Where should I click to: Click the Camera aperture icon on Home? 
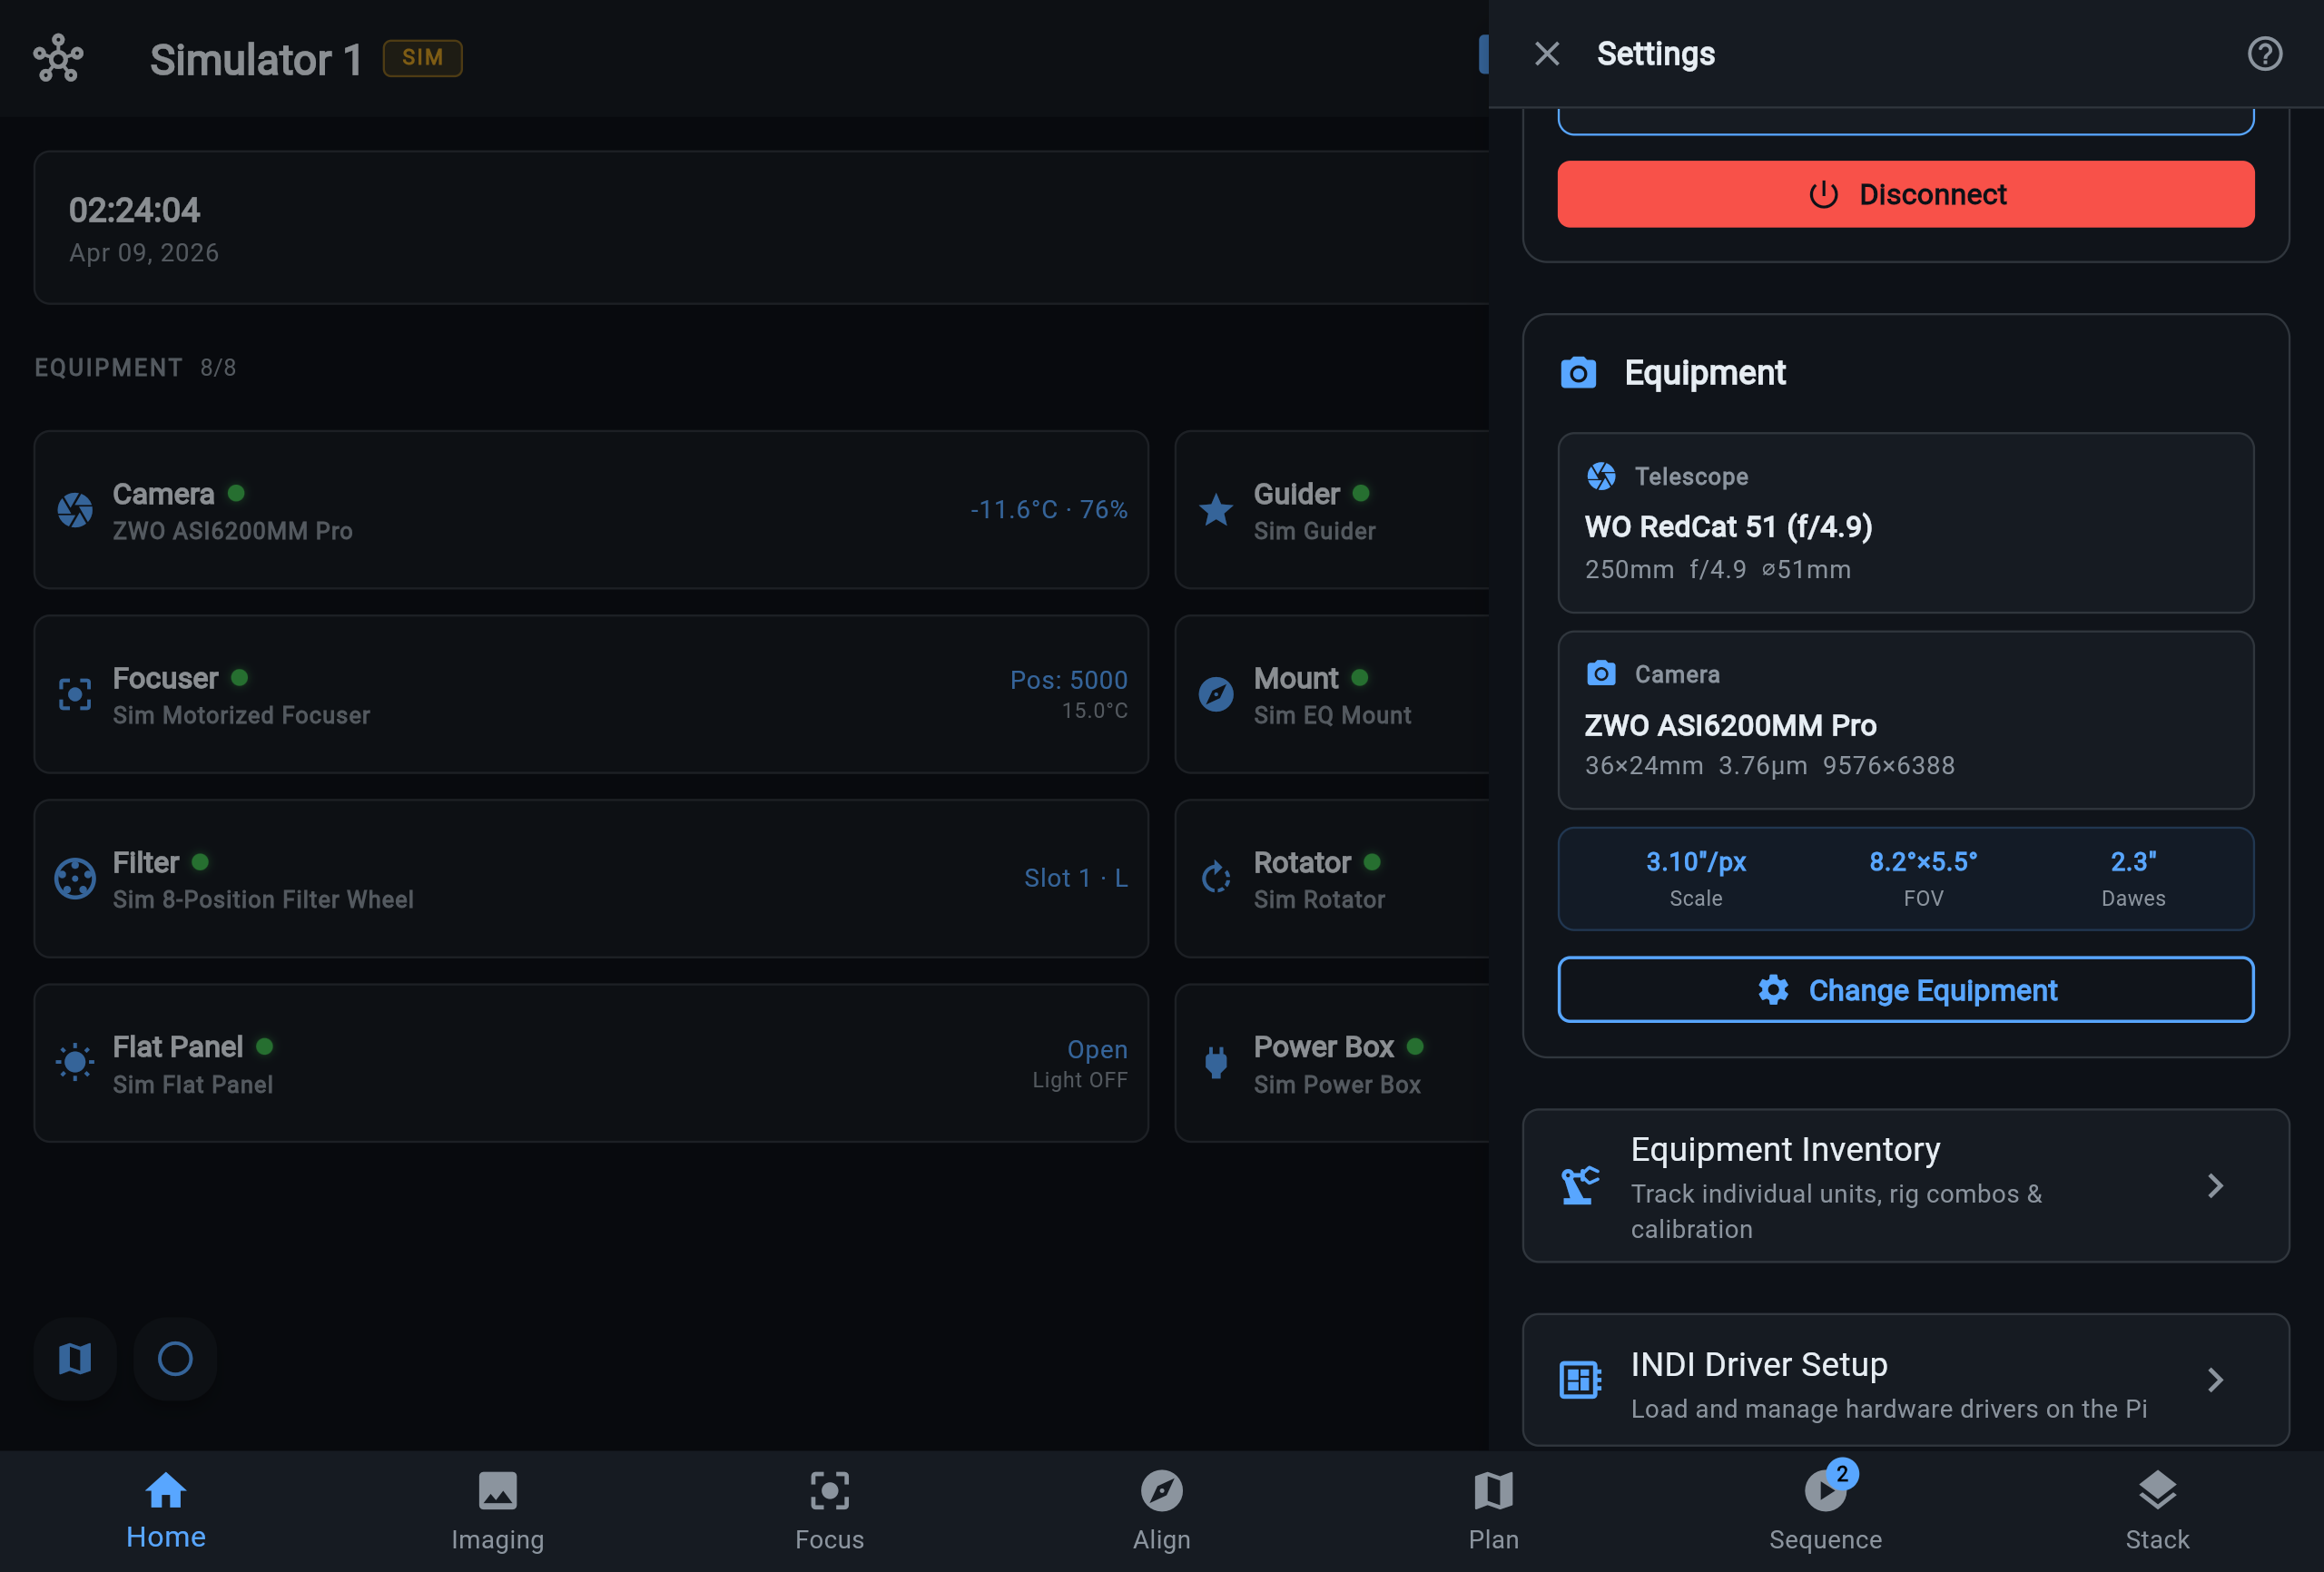pyautogui.click(x=75, y=510)
